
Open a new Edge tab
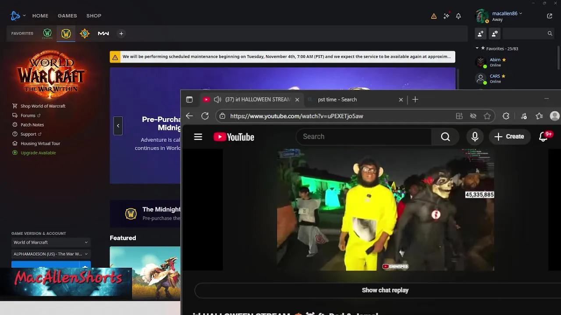click(415, 100)
